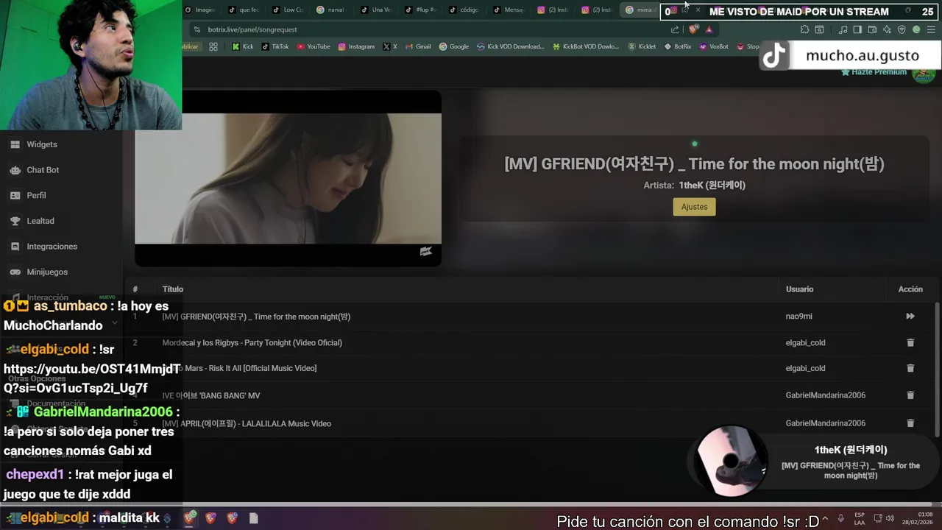This screenshot has width=942, height=530.
Task: Switch to the código browser tab
Action: (x=464, y=10)
